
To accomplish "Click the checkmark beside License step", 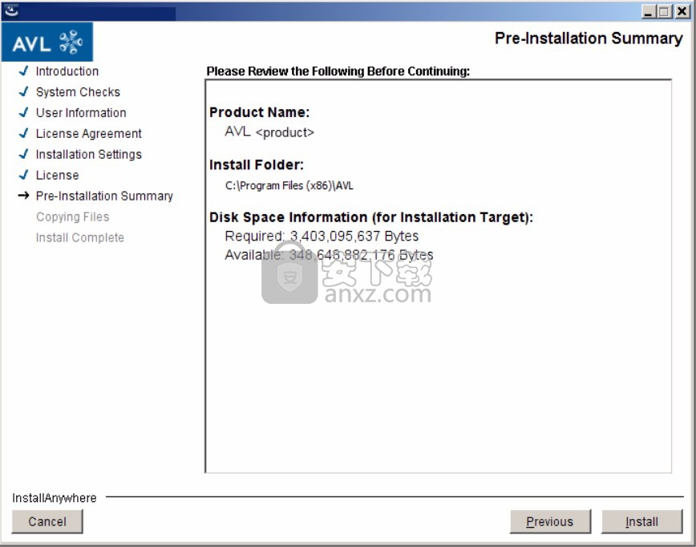I will pyautogui.click(x=24, y=175).
